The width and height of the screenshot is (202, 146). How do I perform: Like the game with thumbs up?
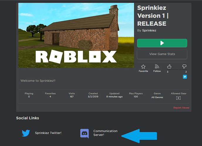pos(169,66)
